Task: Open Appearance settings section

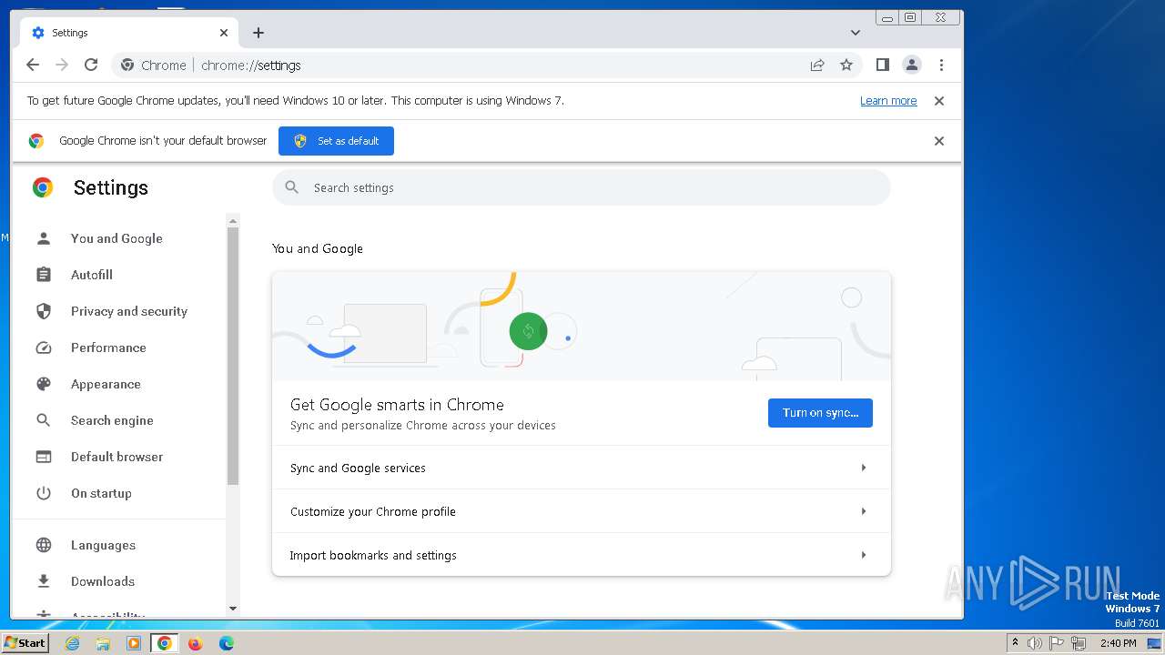Action: (106, 384)
